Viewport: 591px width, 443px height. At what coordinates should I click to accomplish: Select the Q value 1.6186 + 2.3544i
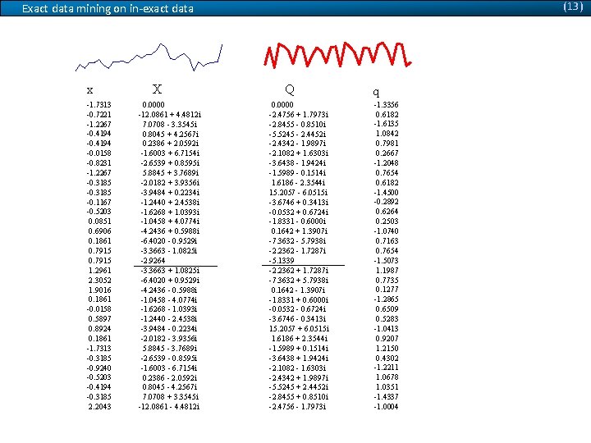pyautogui.click(x=300, y=338)
